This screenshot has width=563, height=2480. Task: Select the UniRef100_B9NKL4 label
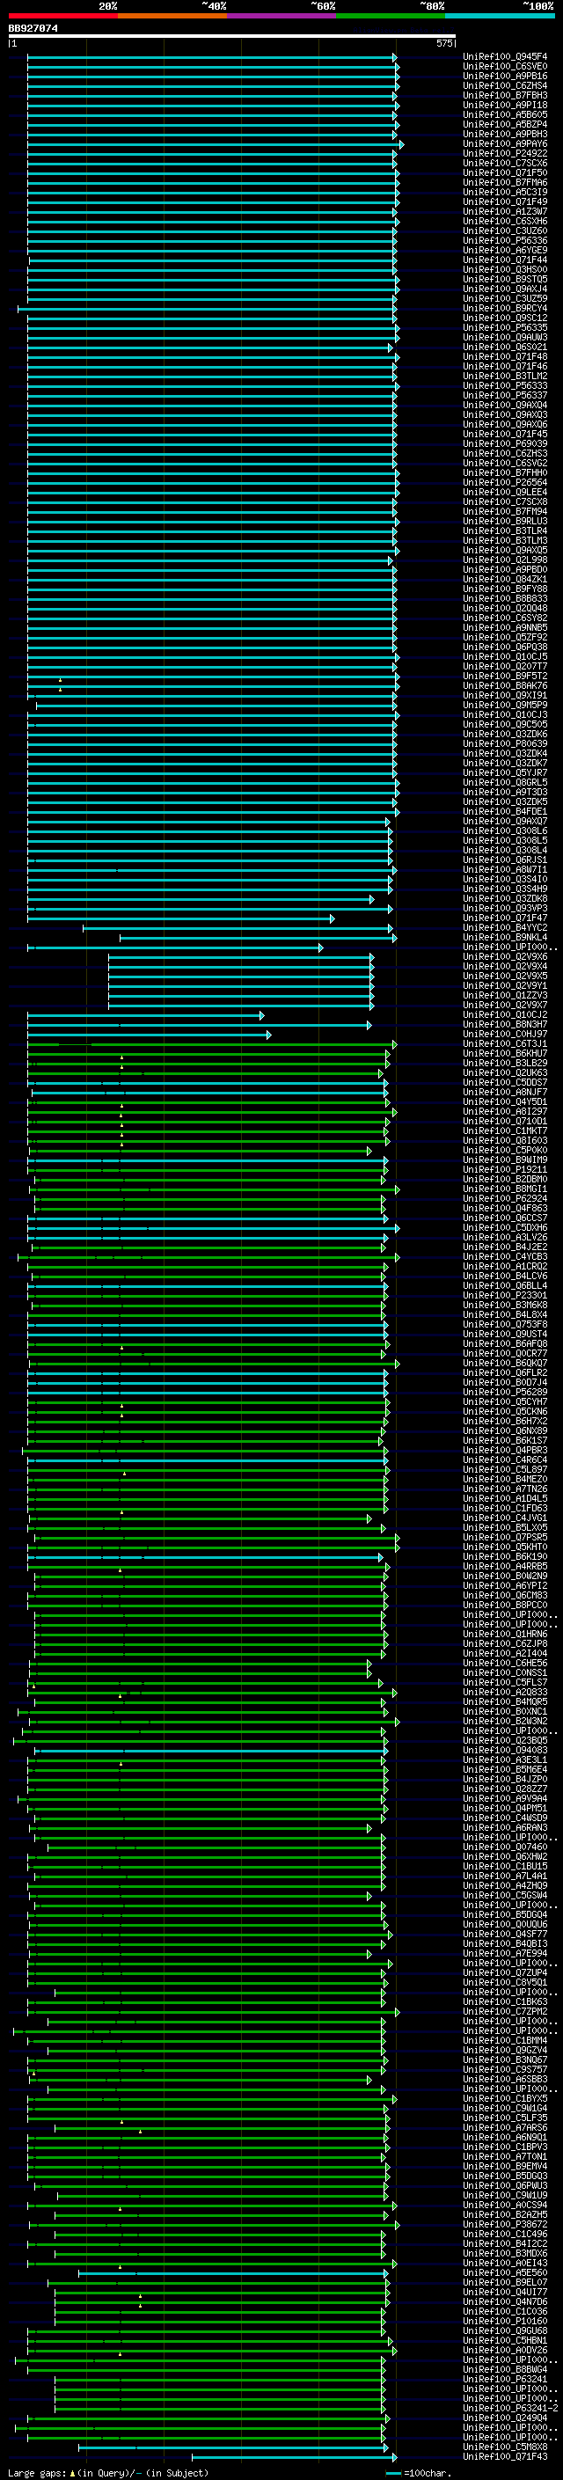(x=505, y=937)
